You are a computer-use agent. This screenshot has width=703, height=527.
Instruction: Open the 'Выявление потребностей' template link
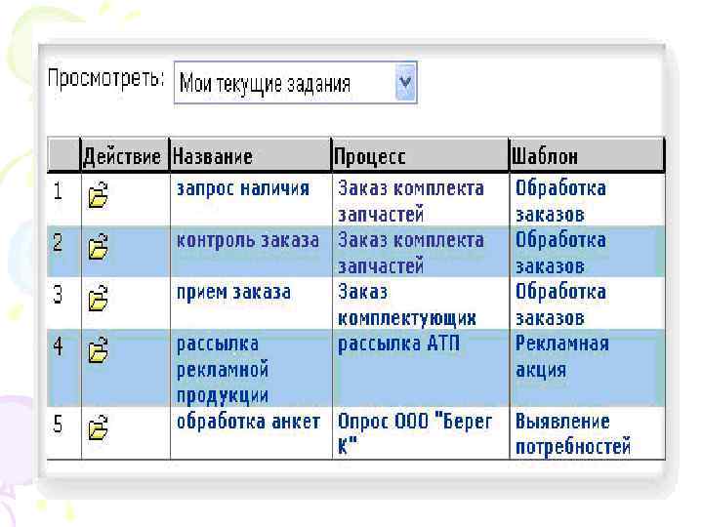click(x=573, y=433)
